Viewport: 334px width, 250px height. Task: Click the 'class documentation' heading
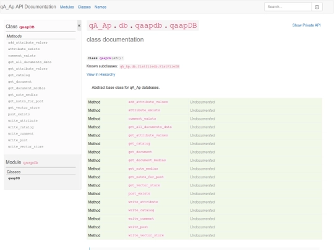[x=115, y=40]
